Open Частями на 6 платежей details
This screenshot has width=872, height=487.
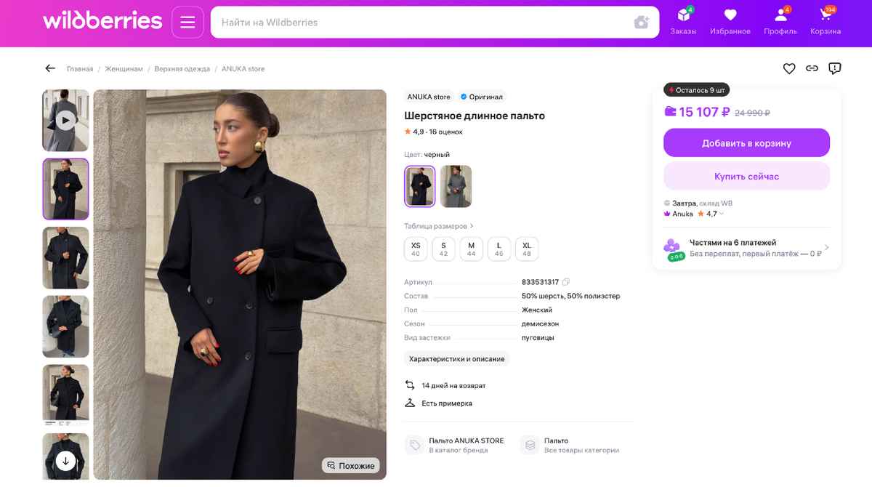[x=746, y=248]
